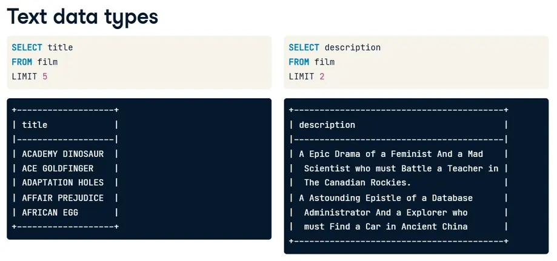Screen dimensions: 557x261
Task: Click the SELECT keyword in the title query
Action: pos(27,47)
